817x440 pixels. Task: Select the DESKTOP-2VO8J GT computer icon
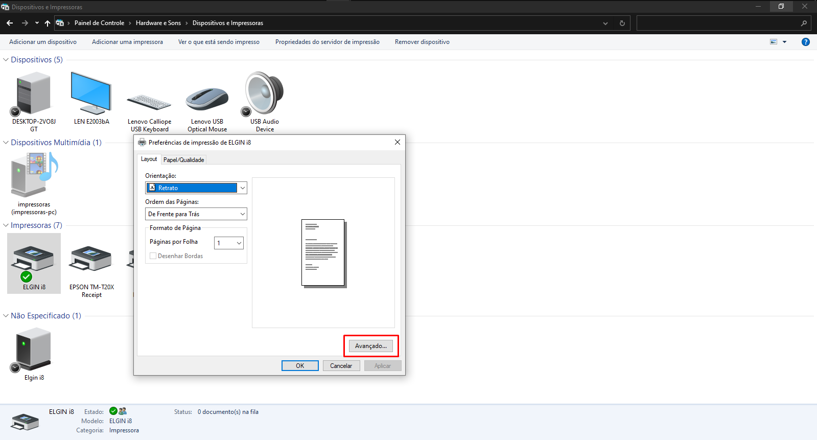point(34,94)
